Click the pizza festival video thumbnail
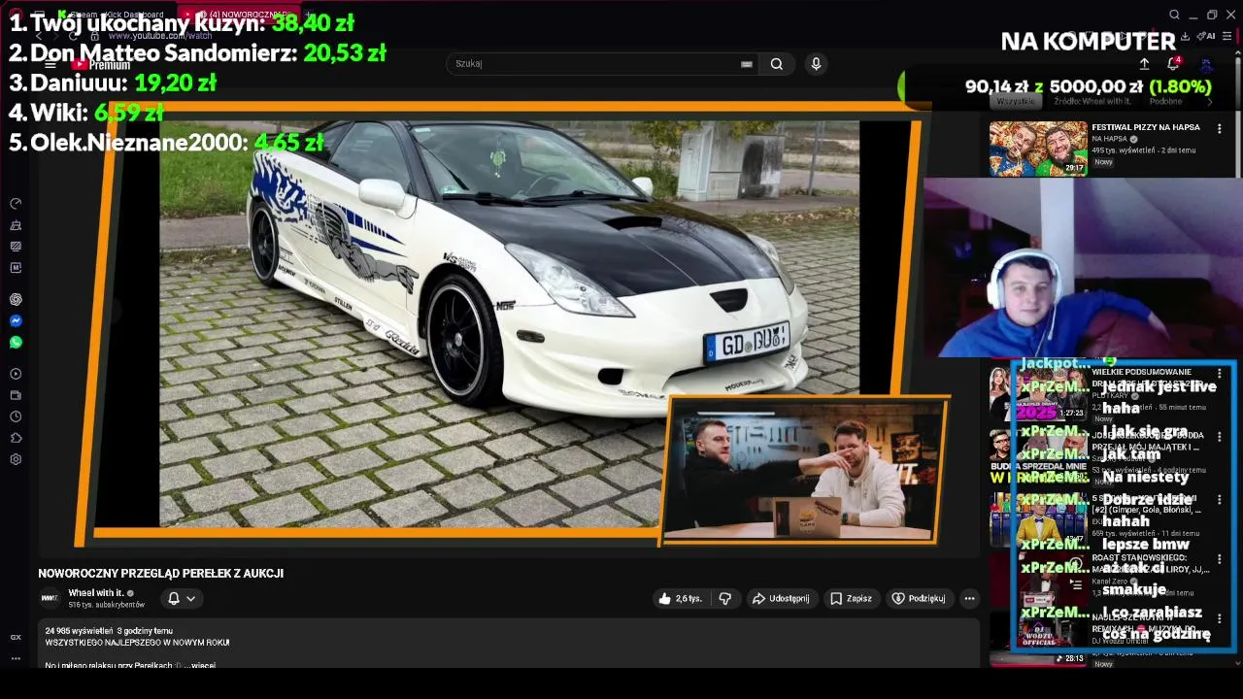Image resolution: width=1243 pixels, height=699 pixels. 1039,149
